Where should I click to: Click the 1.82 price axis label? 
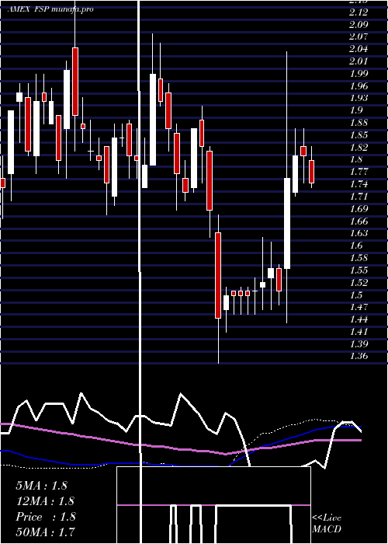pos(359,148)
